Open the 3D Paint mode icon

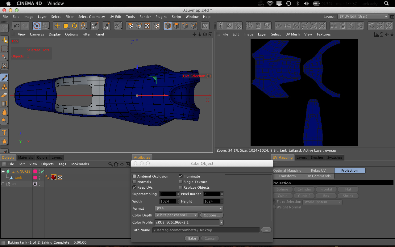pyautogui.click(x=106, y=26)
